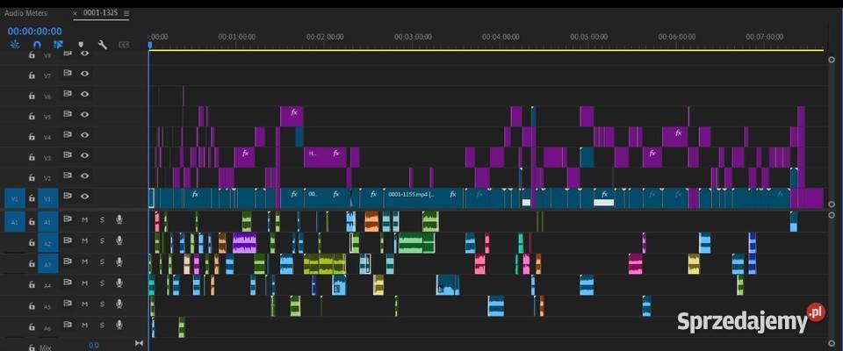843x351 pixels.
Task: Toggle Linked Selection in timeline toolbar
Action: pos(59,44)
